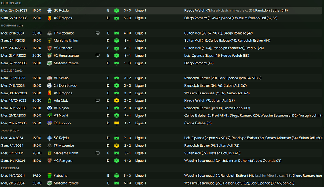
Task: Open the FC Lupopo team name link
Action: [62, 123]
